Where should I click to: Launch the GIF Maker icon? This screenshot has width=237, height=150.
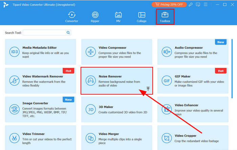point(167,80)
